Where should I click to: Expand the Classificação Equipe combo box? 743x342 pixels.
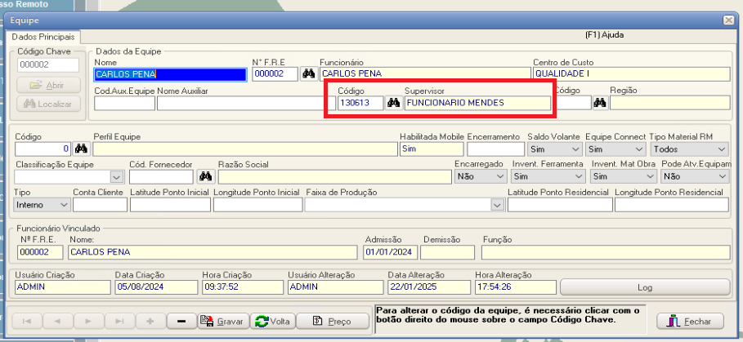116,176
